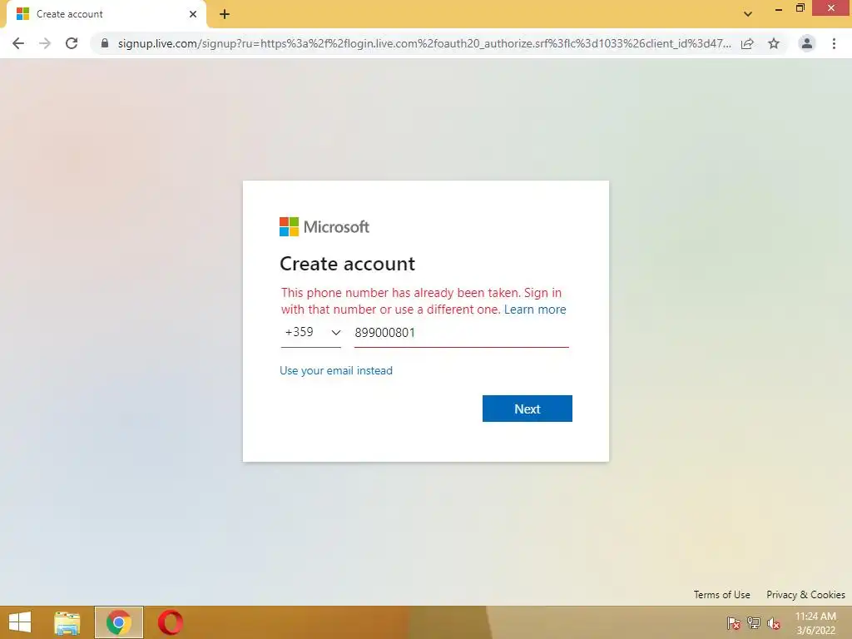Click the browser forward arrow

[45, 43]
